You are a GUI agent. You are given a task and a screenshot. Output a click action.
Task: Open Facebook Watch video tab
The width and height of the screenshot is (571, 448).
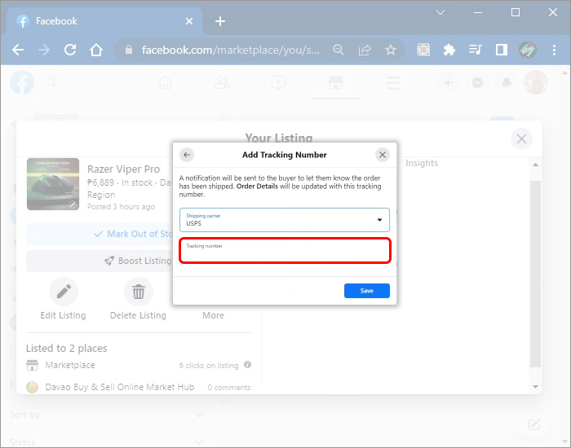point(279,83)
